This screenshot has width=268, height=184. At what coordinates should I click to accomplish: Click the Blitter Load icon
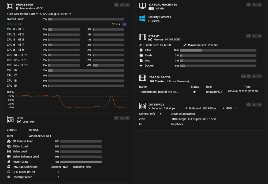pyautogui.click(x=9, y=146)
